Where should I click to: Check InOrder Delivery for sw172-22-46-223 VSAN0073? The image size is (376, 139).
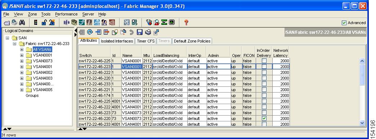(264, 113)
